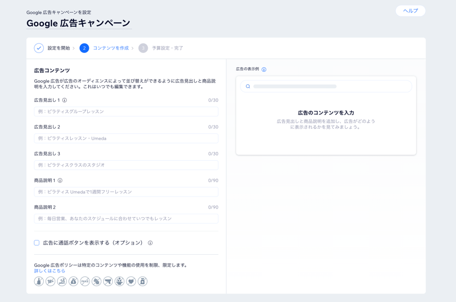Click the 広告見出し 3 field label
Image resolution: width=456 pixels, height=302 pixels.
tap(47, 154)
